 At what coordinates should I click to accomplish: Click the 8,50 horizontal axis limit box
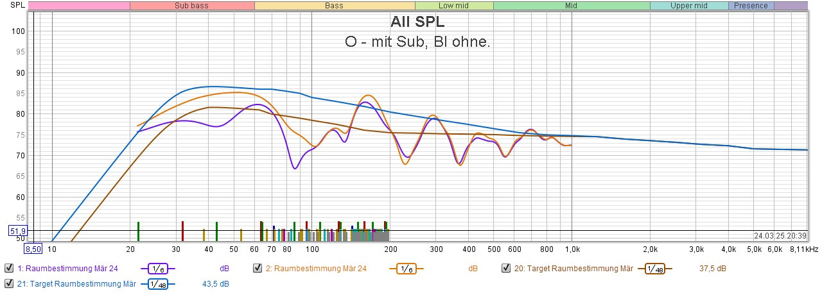coord(33,249)
